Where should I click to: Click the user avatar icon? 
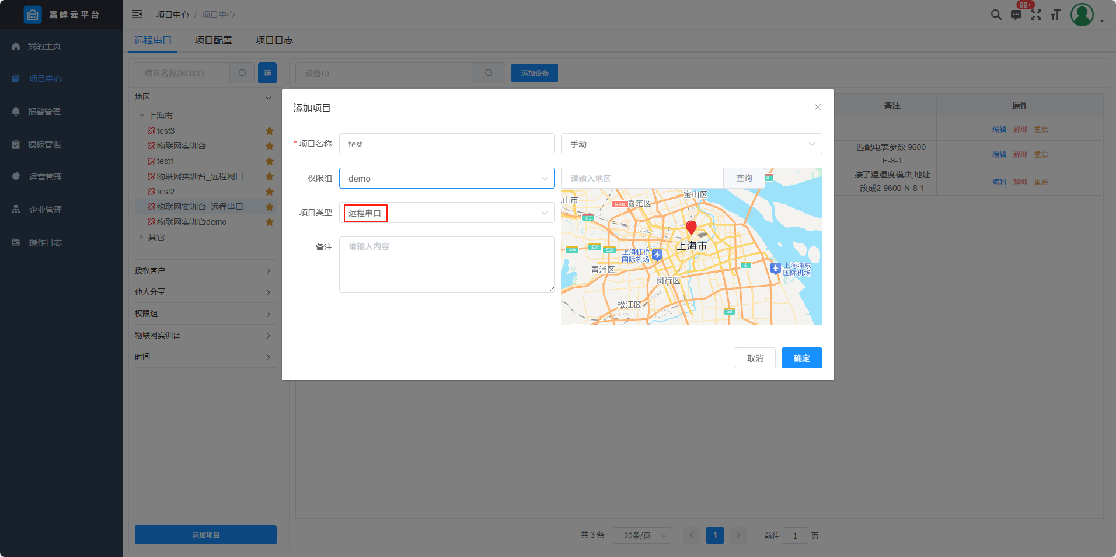[1082, 15]
